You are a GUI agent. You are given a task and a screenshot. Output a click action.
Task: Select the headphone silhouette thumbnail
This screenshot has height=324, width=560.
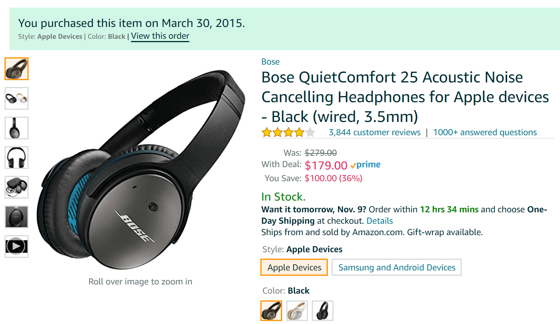16,158
